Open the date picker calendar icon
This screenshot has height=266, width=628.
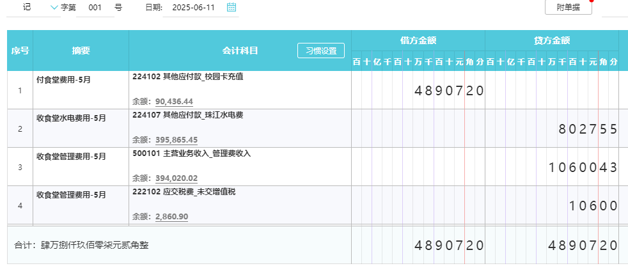tap(231, 7)
